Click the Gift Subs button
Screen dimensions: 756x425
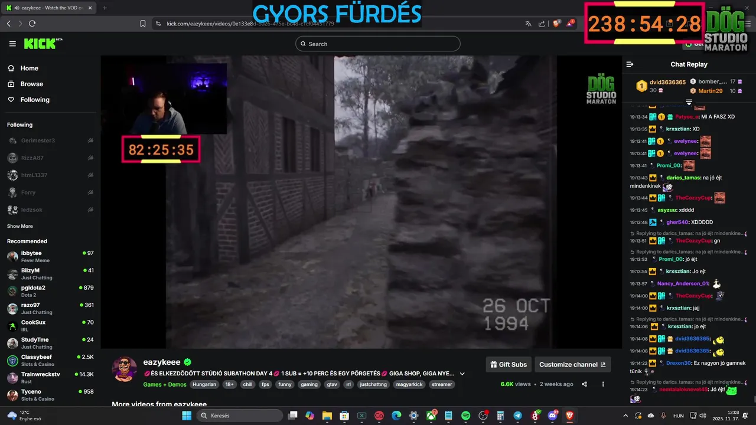click(x=508, y=364)
